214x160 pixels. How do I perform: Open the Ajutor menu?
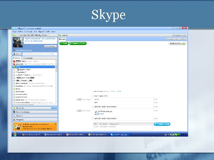[53, 32]
